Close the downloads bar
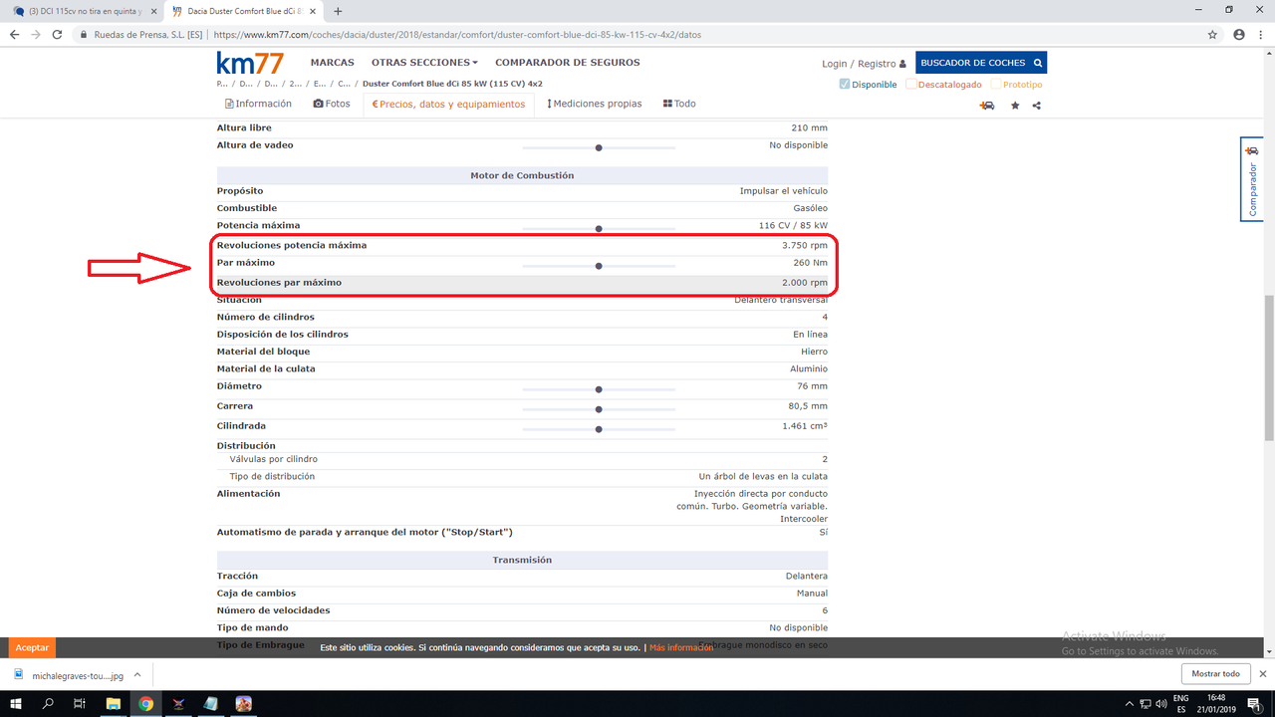The width and height of the screenshot is (1275, 717). click(x=1262, y=673)
